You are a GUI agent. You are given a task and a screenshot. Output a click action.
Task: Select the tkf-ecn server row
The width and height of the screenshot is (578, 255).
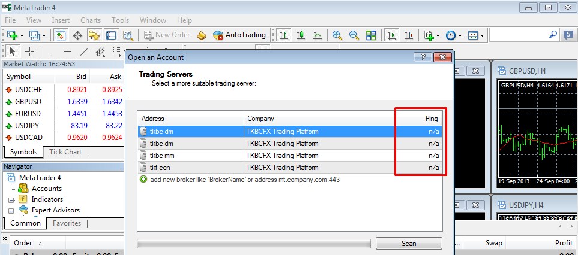(290, 168)
